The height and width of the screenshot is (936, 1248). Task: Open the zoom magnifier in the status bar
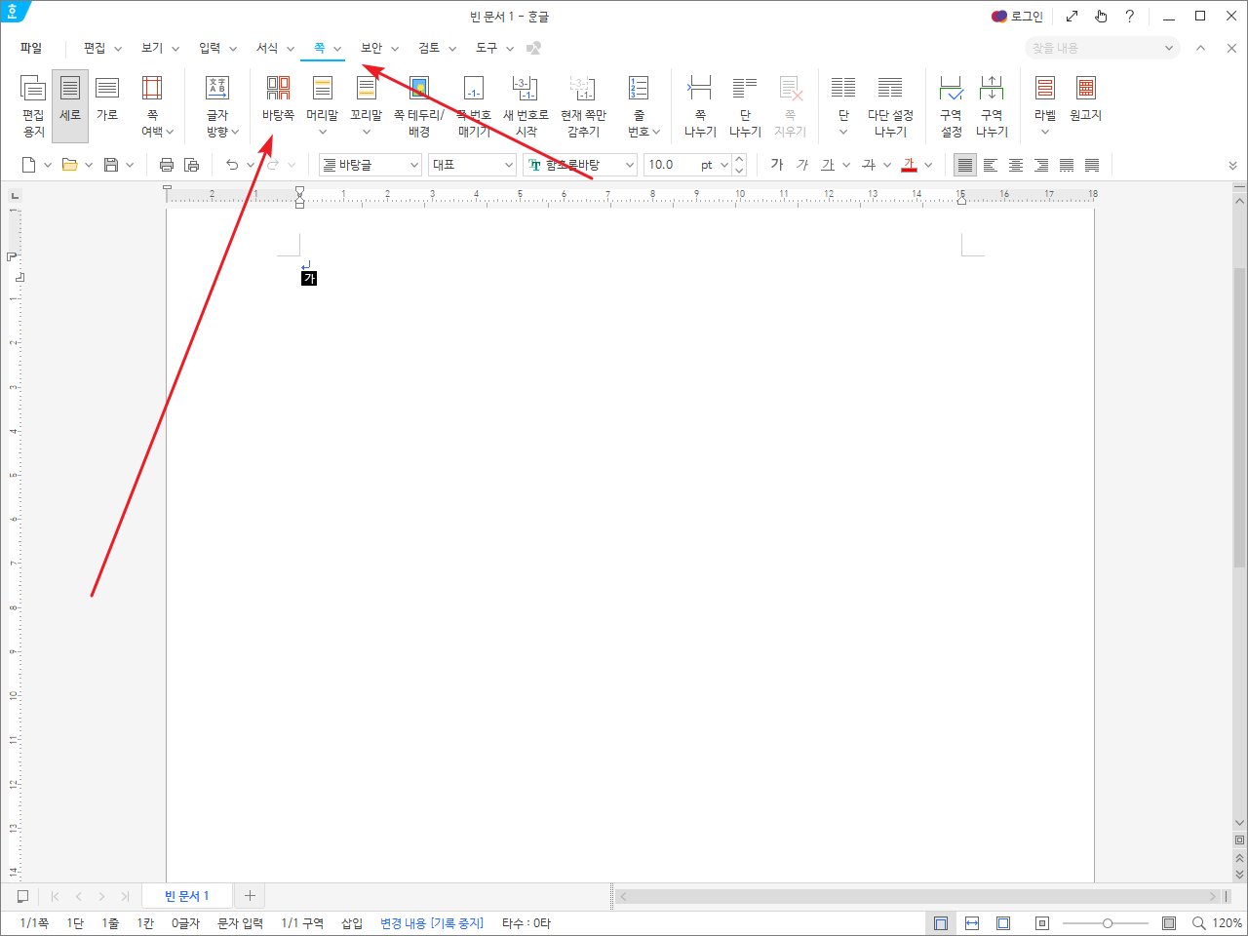(x=1199, y=923)
